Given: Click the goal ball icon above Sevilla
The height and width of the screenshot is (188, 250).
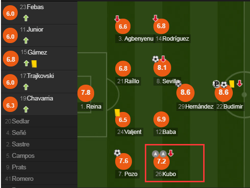Looking at the screenshot, I should click(x=155, y=59).
